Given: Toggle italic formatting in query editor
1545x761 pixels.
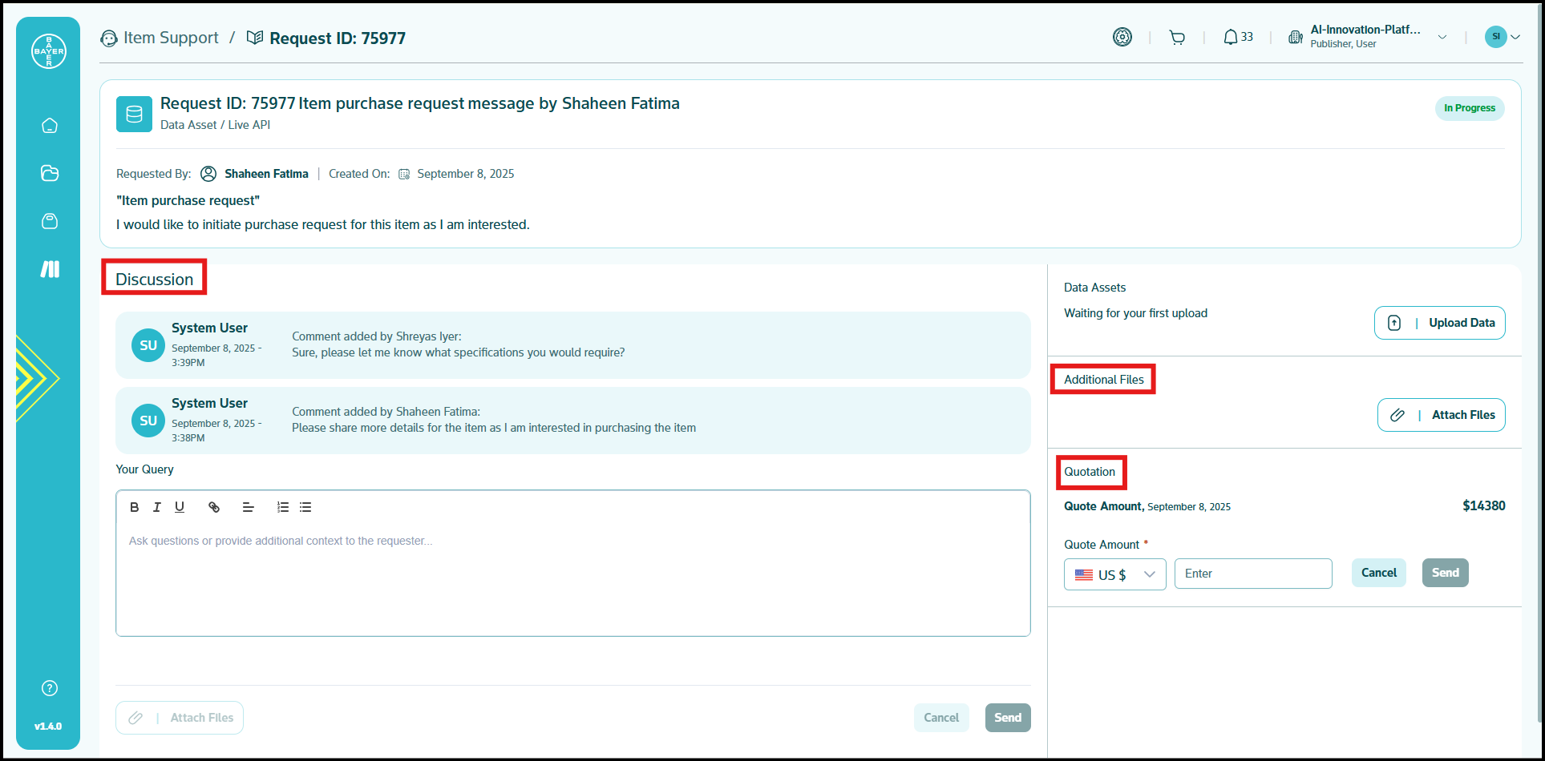Looking at the screenshot, I should coord(157,507).
